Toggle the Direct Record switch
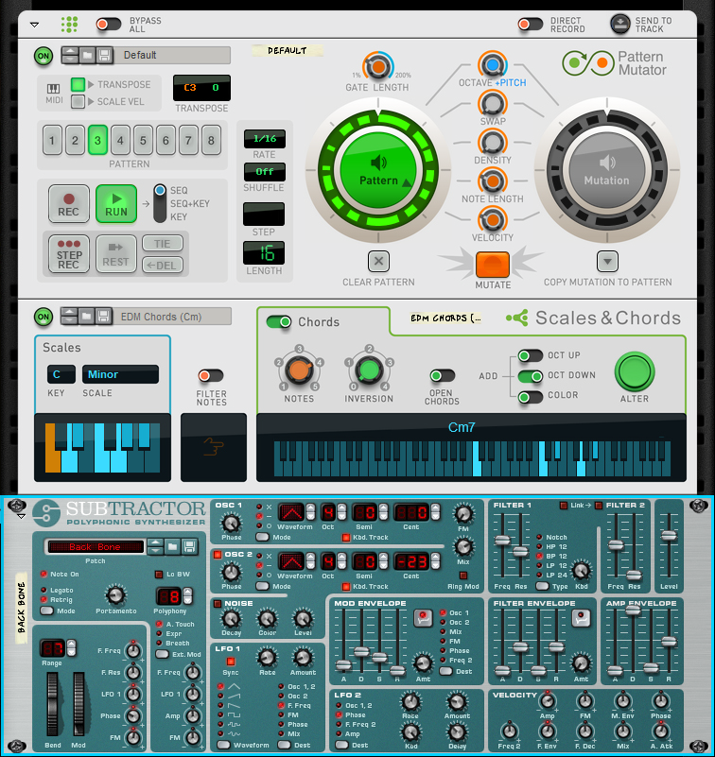Image resolution: width=715 pixels, height=757 pixels. click(x=530, y=24)
